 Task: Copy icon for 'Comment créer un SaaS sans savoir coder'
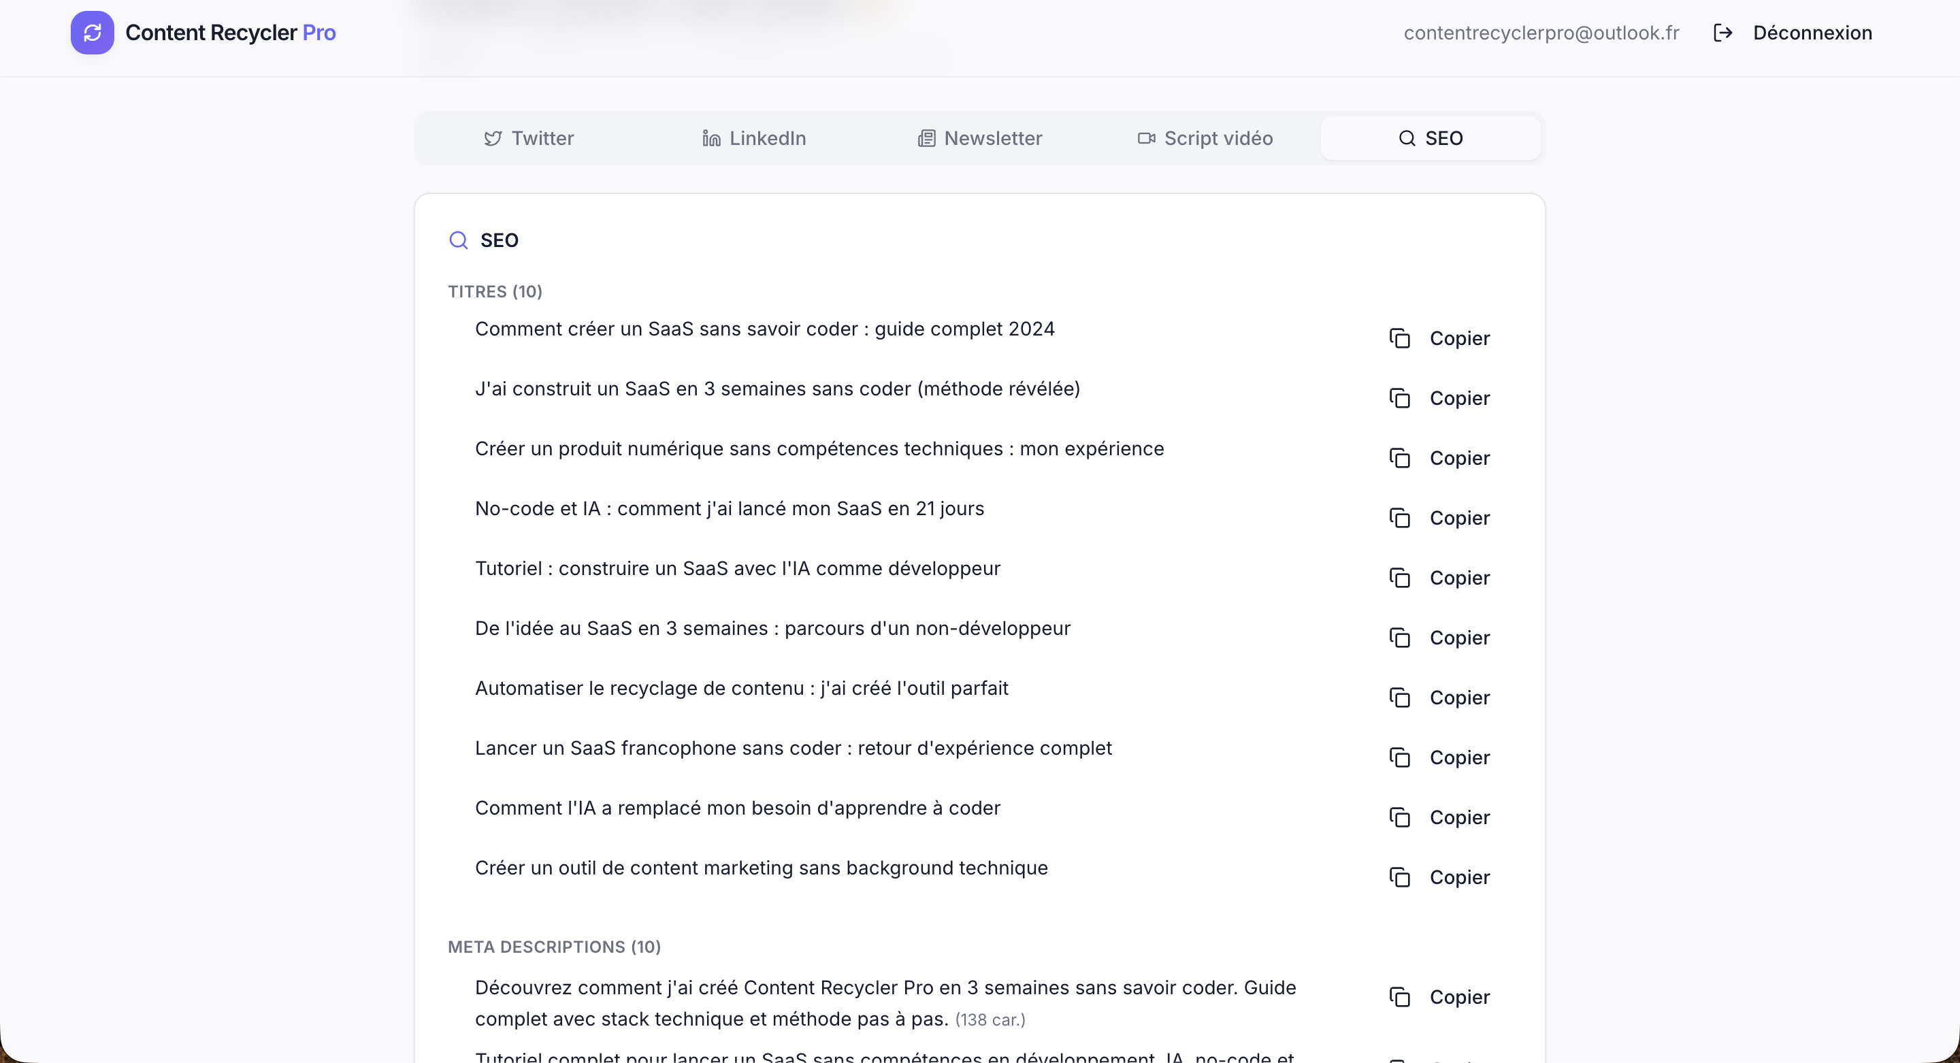coord(1399,339)
